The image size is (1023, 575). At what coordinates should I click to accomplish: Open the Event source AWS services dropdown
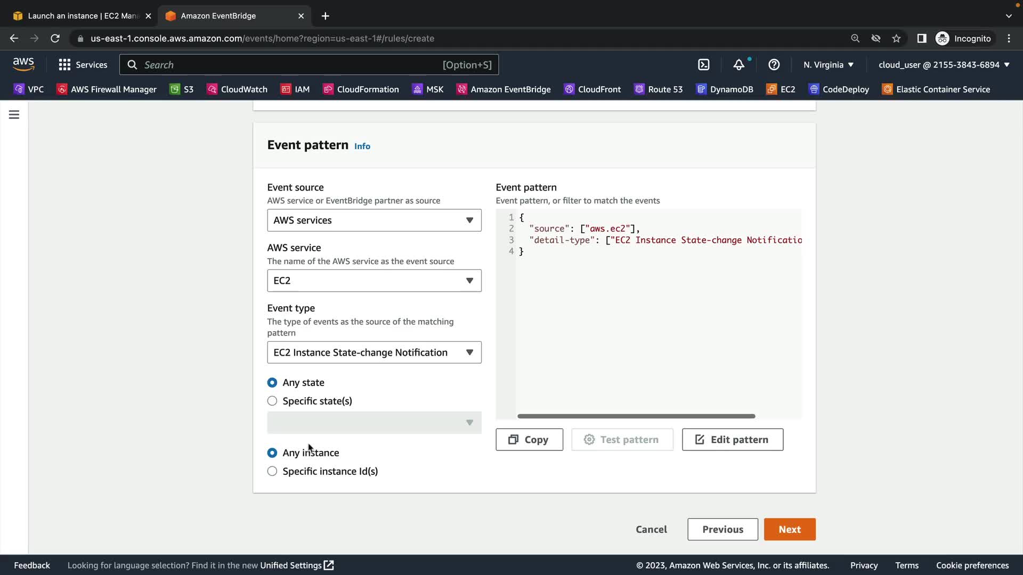374,220
